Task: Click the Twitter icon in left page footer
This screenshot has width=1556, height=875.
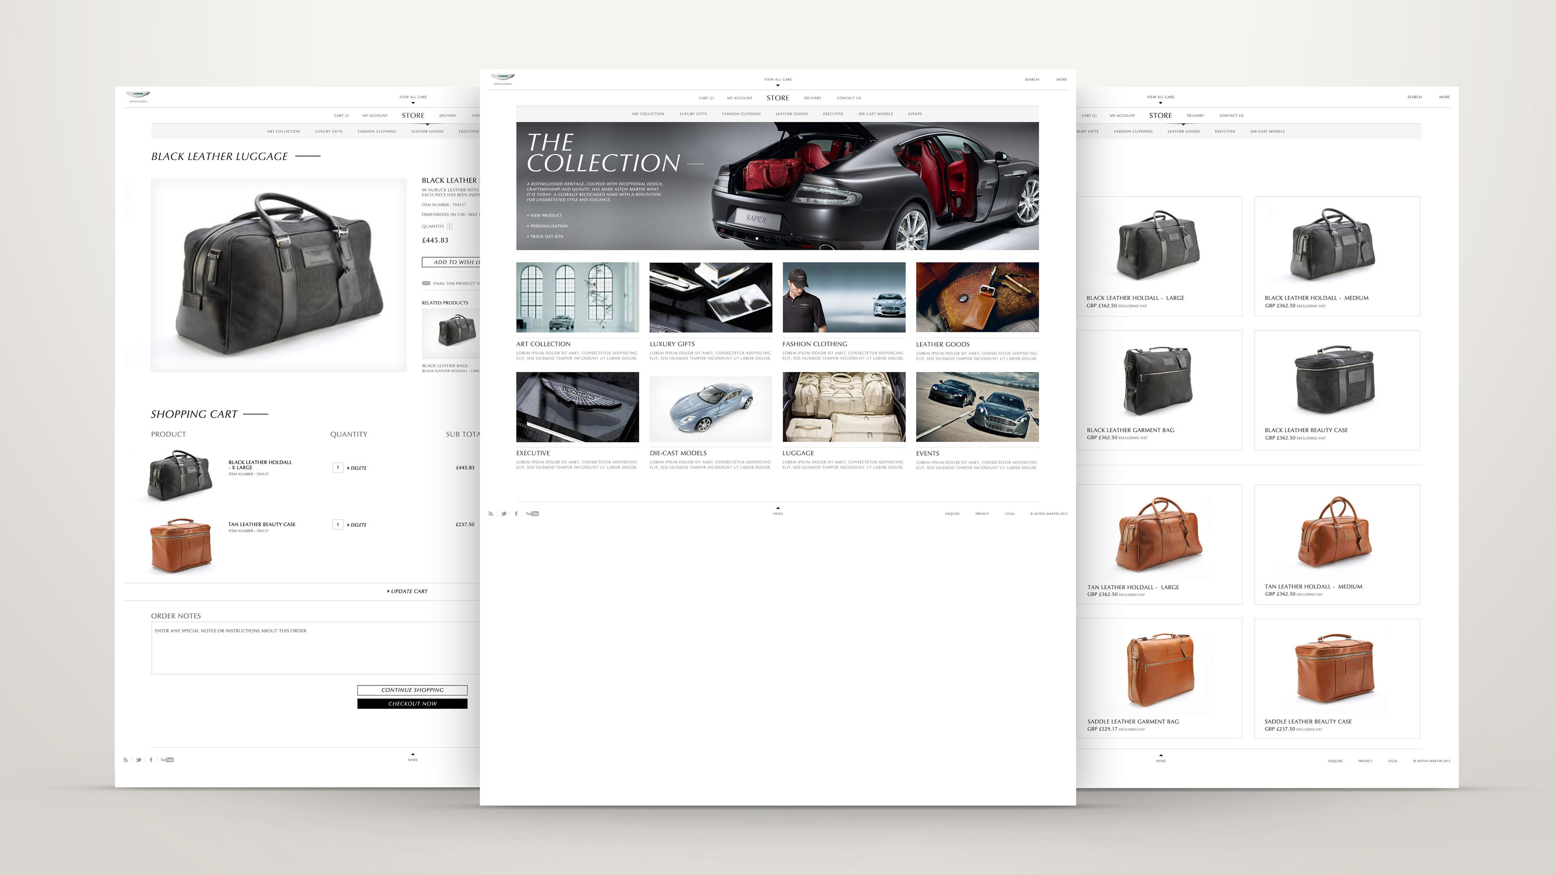Action: pyautogui.click(x=138, y=760)
